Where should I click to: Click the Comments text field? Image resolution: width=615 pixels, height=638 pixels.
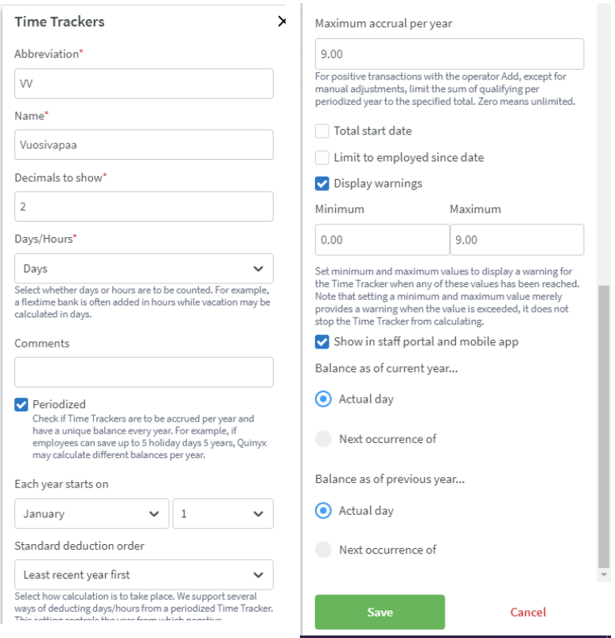click(143, 372)
